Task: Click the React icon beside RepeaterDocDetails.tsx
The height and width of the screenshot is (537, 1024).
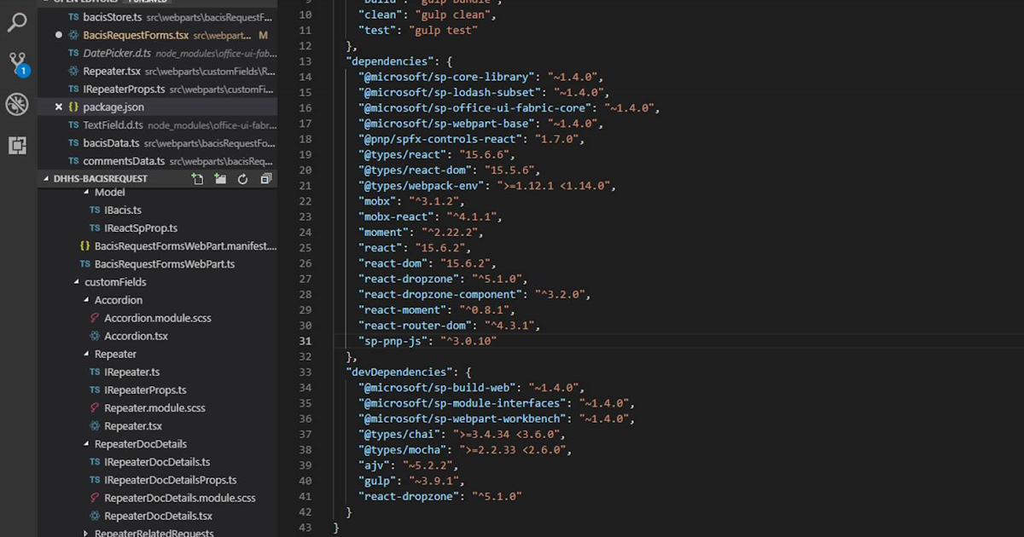Action: [96, 516]
